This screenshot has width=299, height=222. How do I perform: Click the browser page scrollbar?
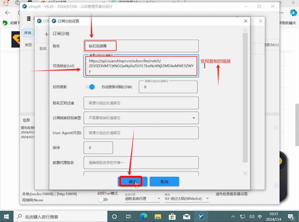click(297, 125)
